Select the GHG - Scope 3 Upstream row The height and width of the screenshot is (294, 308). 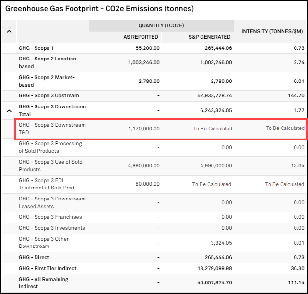[x=49, y=95]
